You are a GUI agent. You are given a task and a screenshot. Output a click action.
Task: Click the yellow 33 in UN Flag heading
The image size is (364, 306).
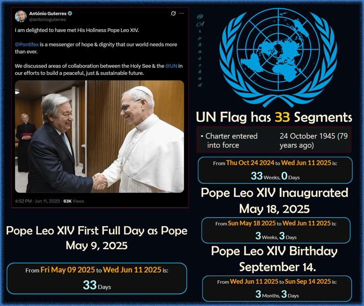coord(282,117)
